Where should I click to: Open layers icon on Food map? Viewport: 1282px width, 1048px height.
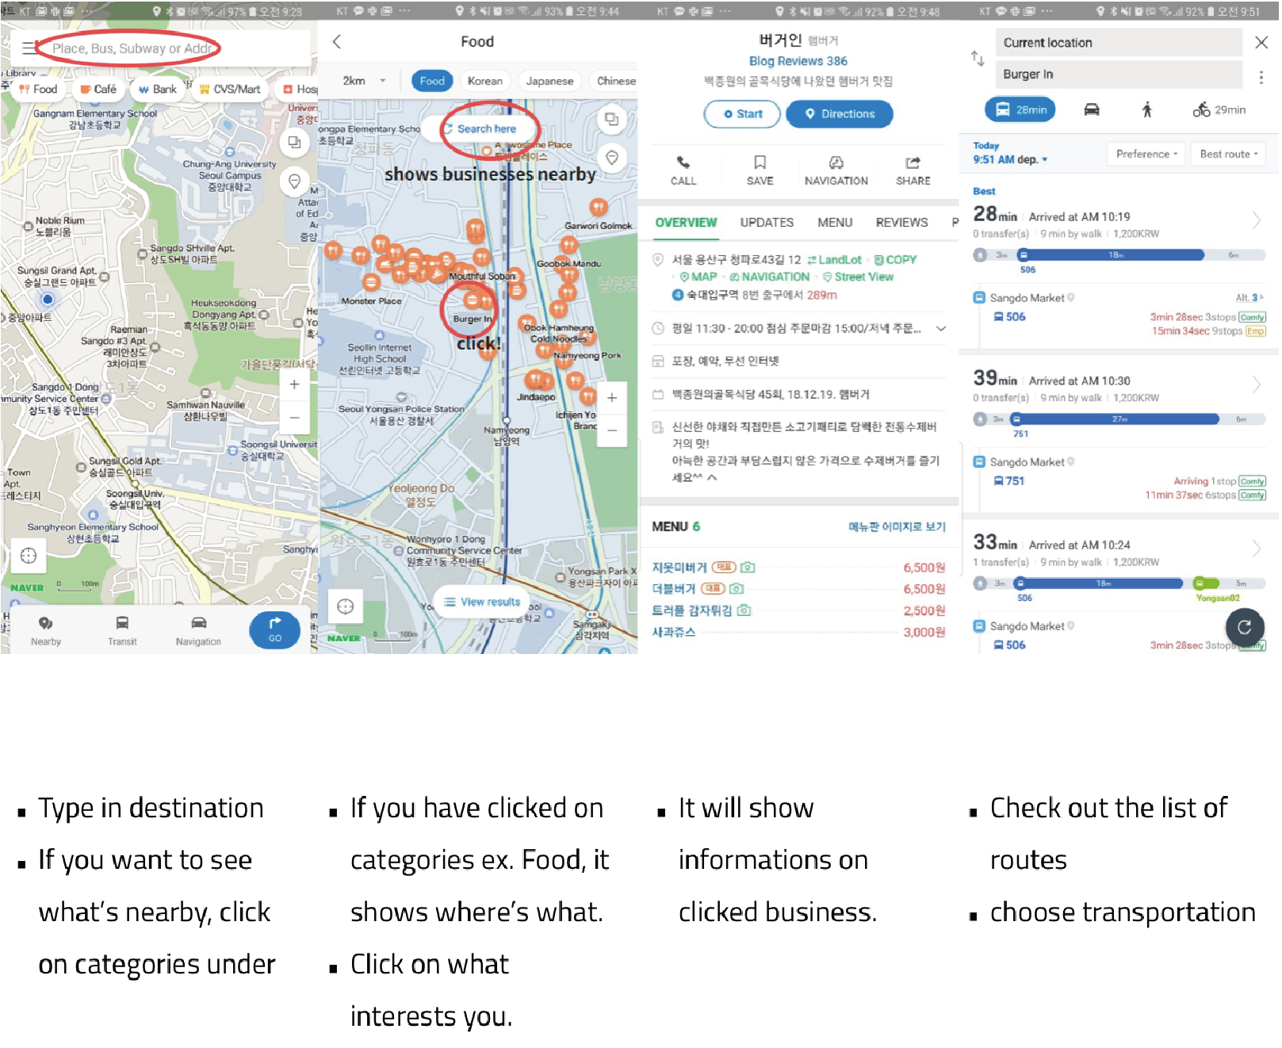(611, 119)
